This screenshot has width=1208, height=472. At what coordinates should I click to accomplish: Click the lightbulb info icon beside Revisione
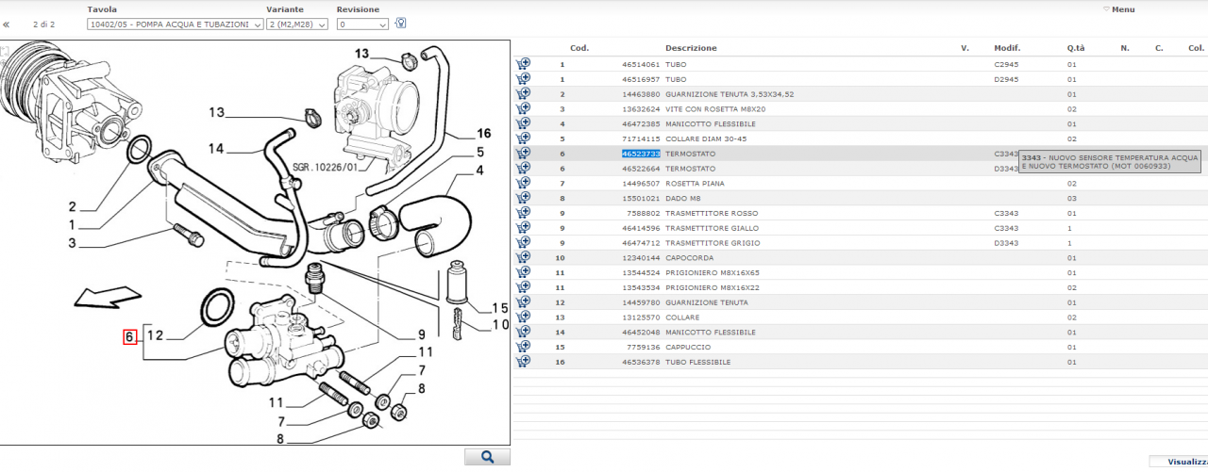pyautogui.click(x=400, y=24)
